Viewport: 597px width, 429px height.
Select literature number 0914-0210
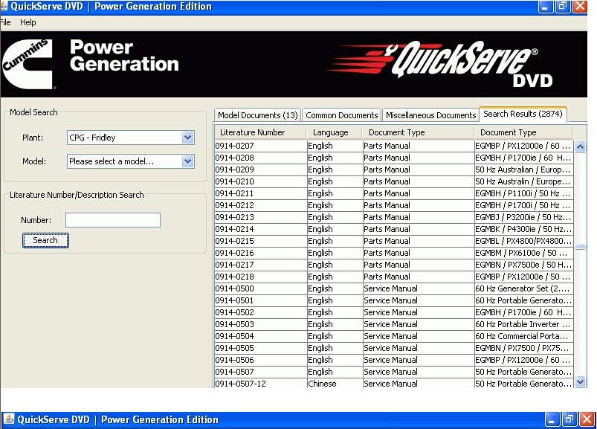234,181
